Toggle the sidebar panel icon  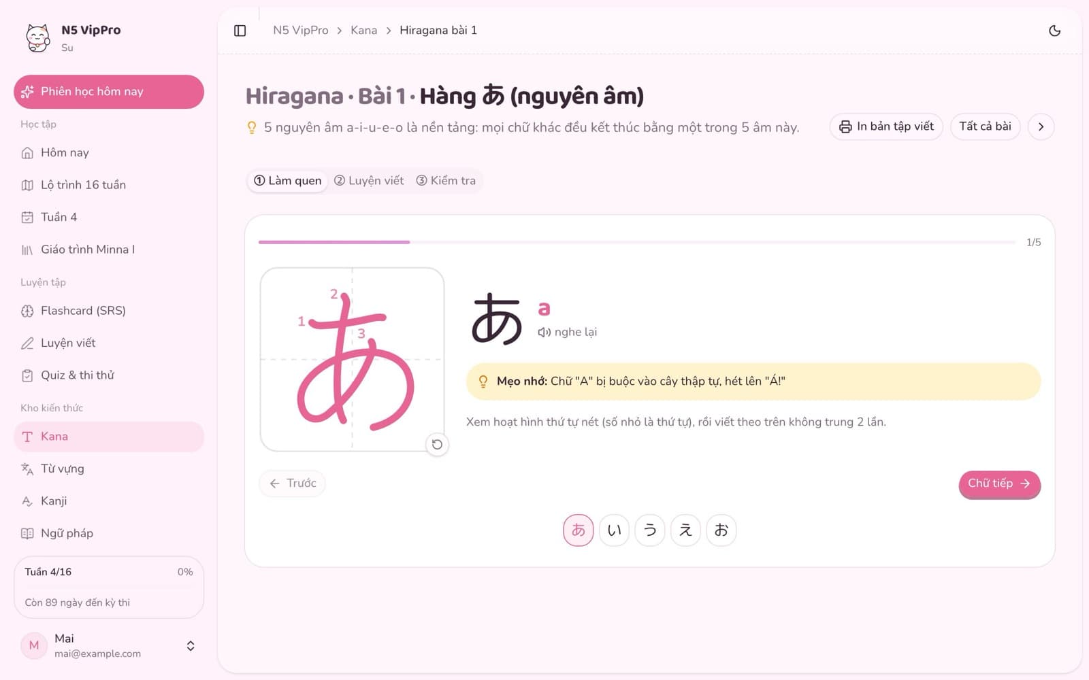[240, 31]
